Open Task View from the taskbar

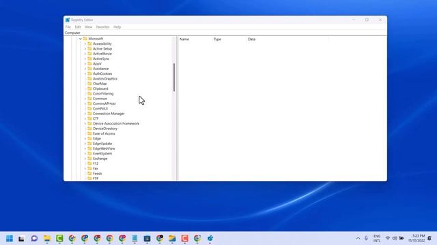point(21,238)
